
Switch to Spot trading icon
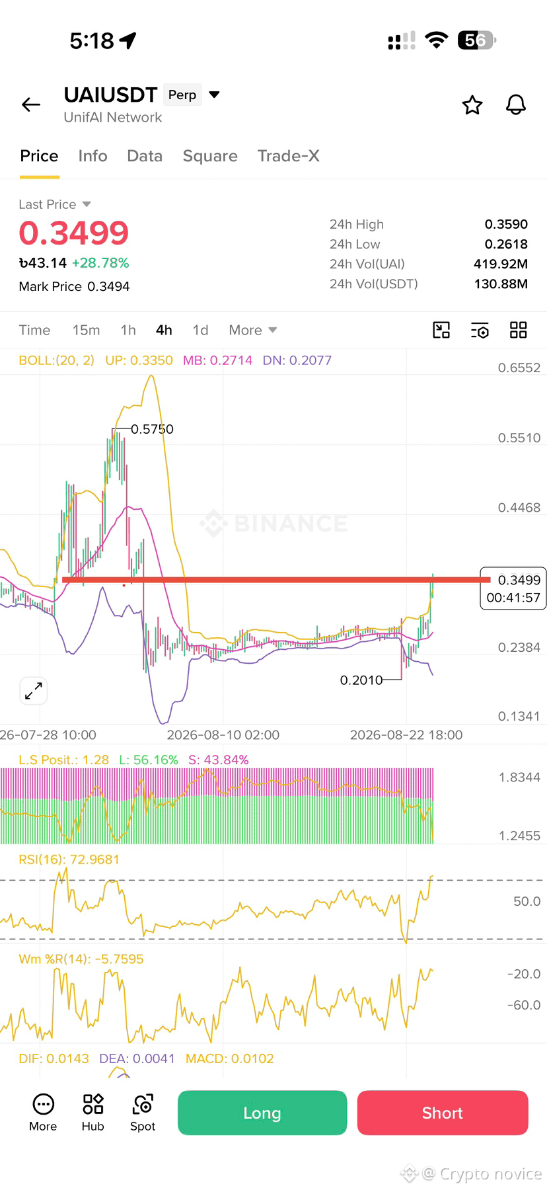143,1113
